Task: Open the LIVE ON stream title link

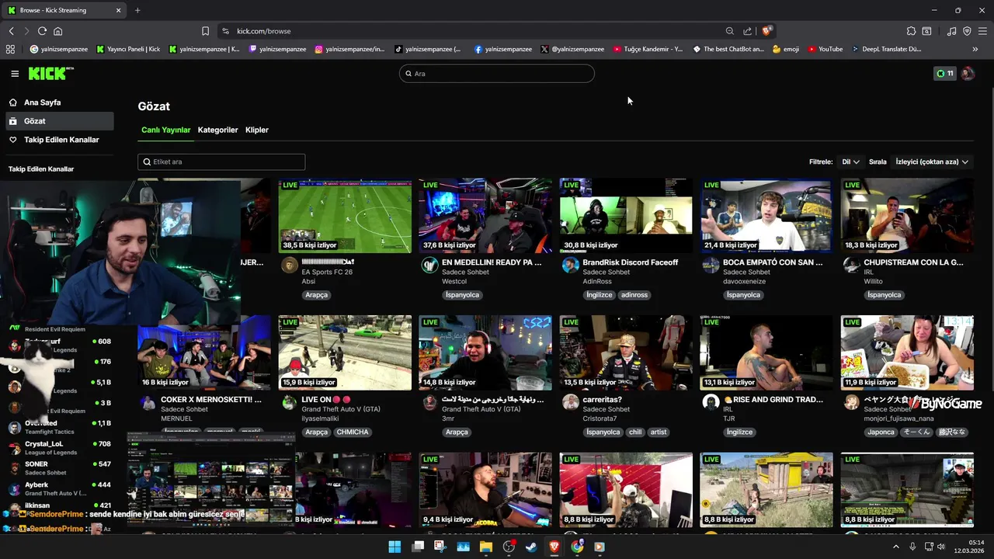Action: (326, 399)
